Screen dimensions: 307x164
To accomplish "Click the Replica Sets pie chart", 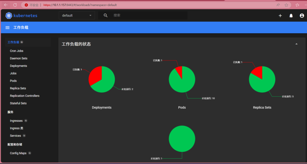I will click(x=262, y=79).
